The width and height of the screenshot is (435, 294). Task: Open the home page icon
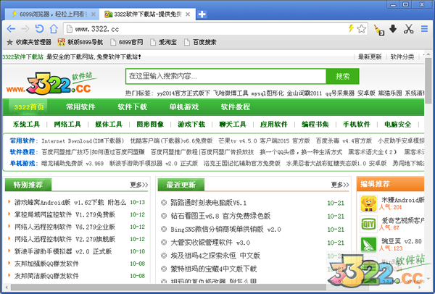click(x=54, y=28)
